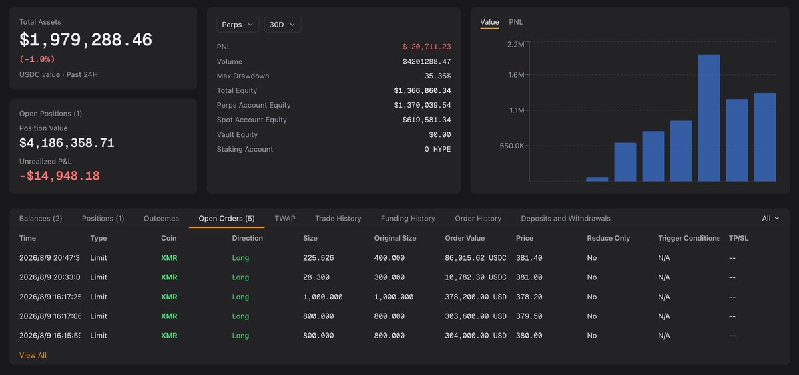Screen dimensions: 799x375
Task: Click the PNL value $-20,711.23
Action: [x=427, y=47]
